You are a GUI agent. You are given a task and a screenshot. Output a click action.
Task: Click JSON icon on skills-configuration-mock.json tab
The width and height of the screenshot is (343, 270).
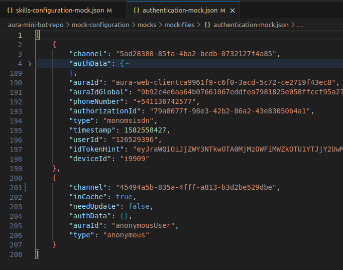click(x=10, y=10)
